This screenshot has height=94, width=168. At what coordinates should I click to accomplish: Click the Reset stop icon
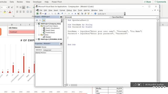pyautogui.click(x=75, y=14)
